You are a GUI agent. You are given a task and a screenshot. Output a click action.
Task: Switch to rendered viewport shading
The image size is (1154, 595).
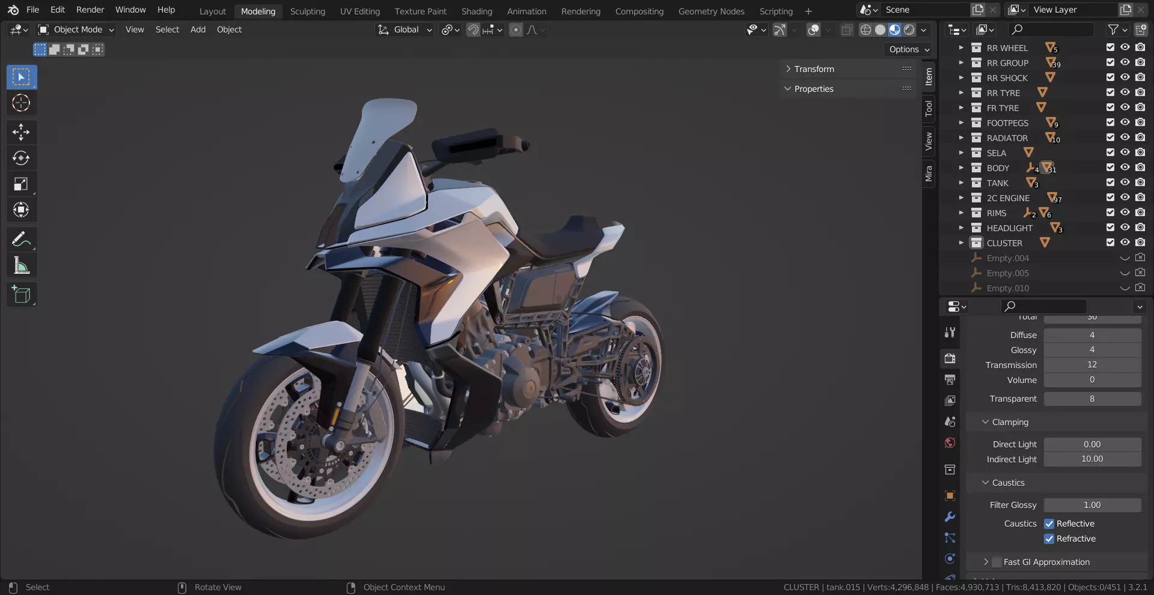coord(909,30)
